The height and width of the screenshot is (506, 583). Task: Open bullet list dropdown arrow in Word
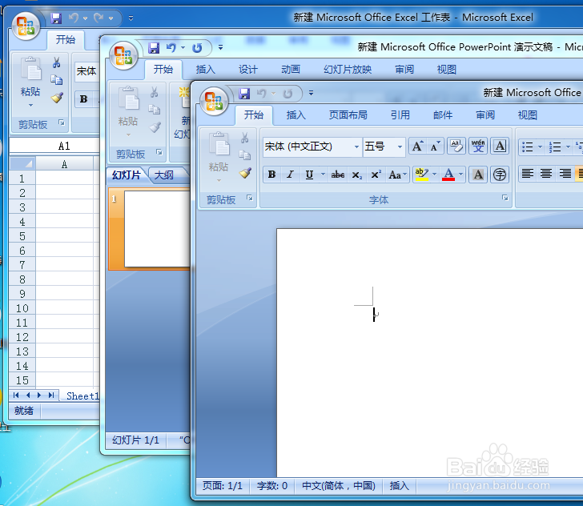pos(541,147)
